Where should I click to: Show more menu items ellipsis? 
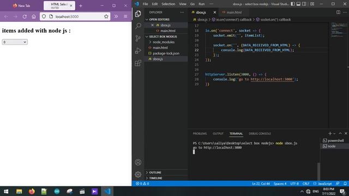tap(211, 4)
